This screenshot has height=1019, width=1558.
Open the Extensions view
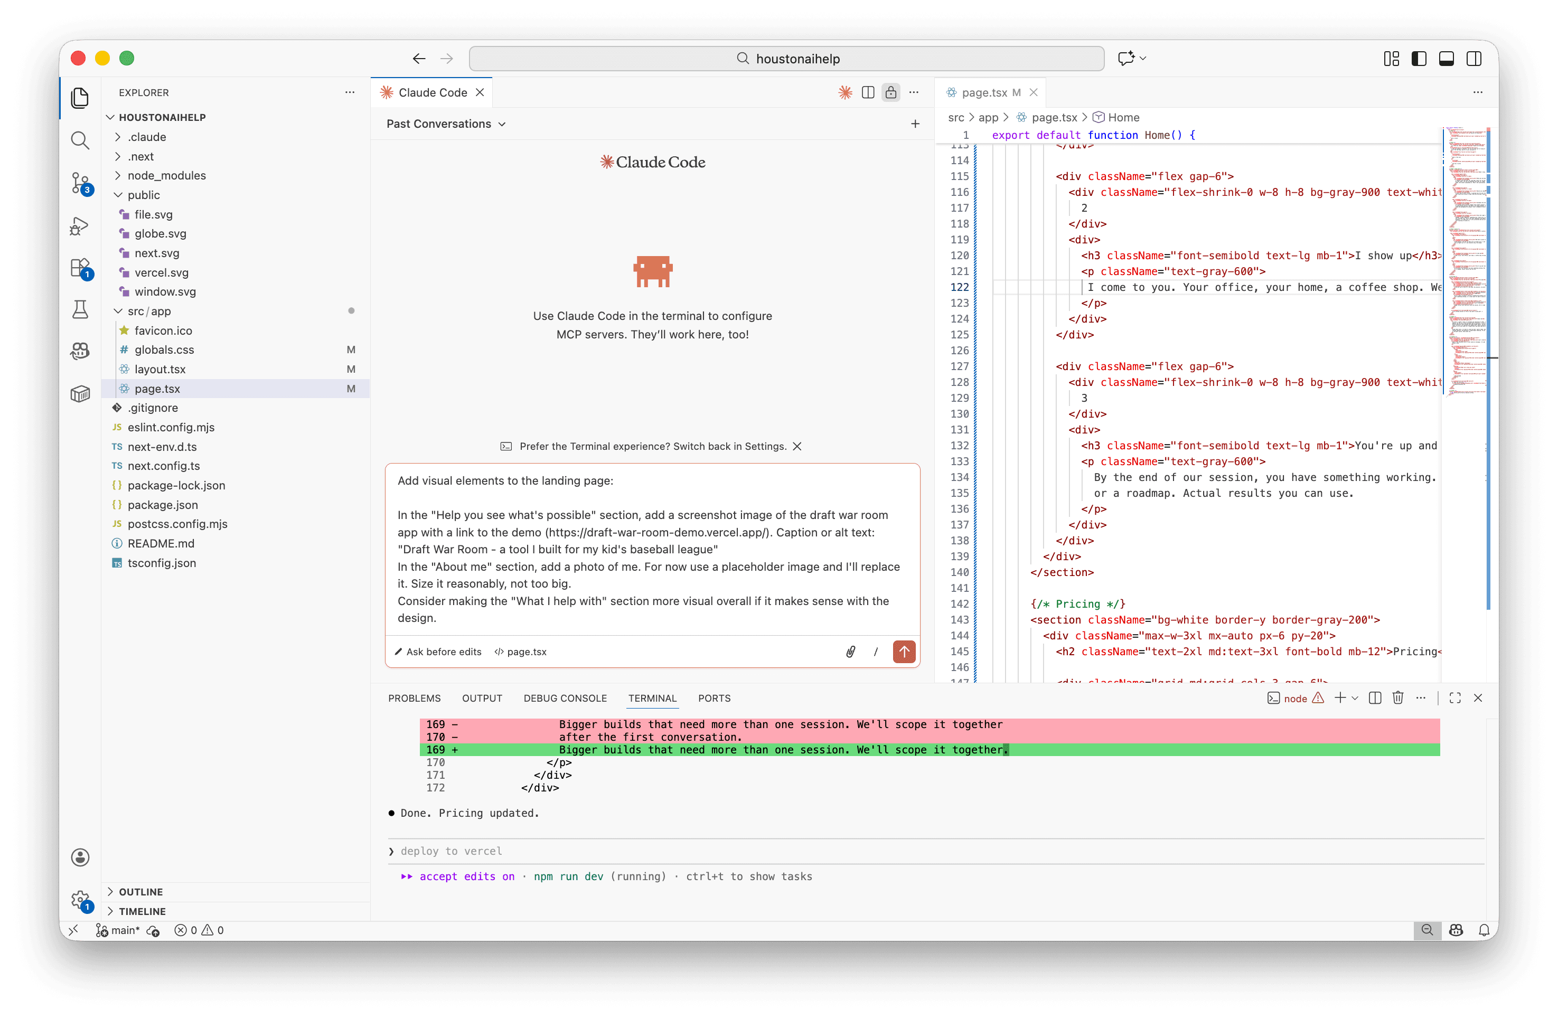80,268
